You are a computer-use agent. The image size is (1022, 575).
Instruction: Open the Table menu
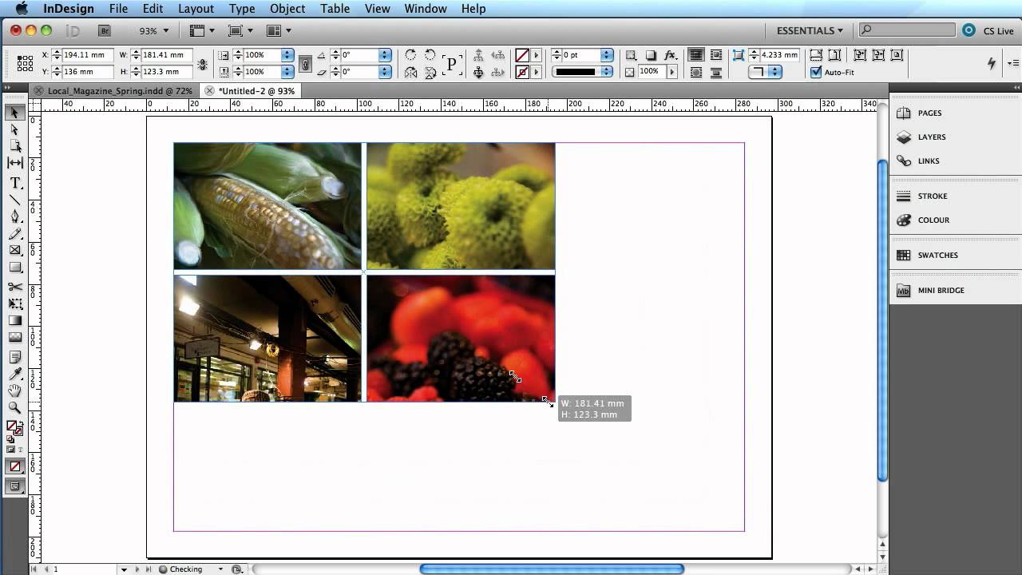coord(335,9)
